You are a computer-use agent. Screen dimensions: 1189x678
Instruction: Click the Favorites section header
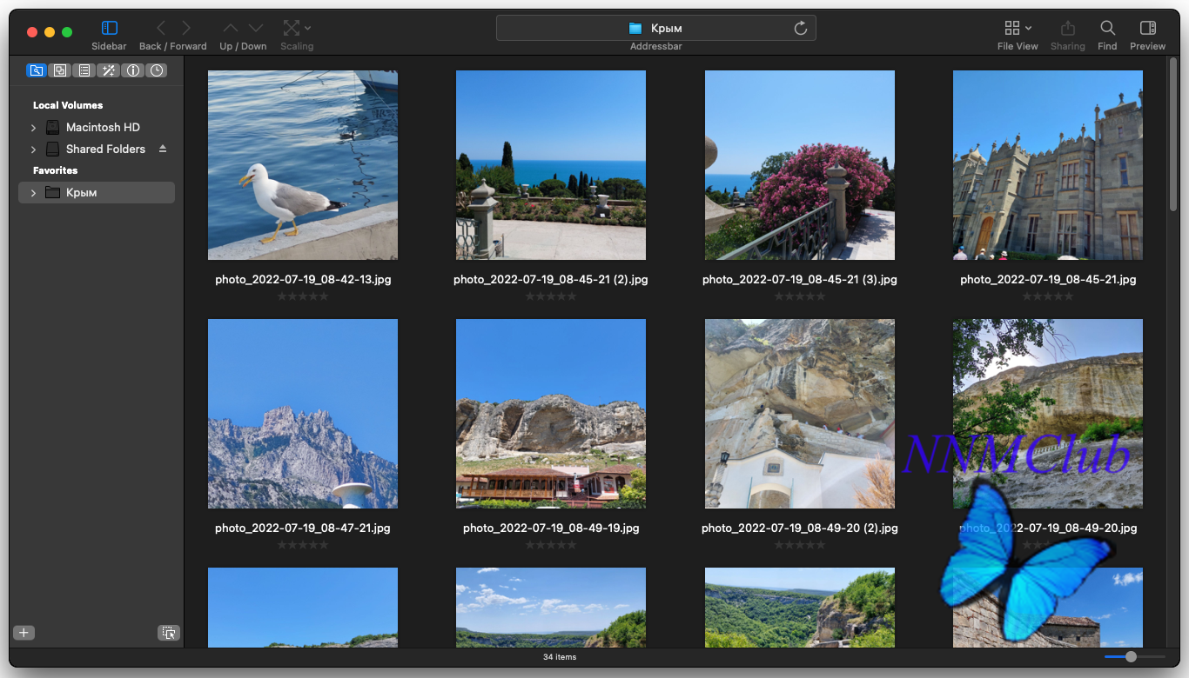55,170
